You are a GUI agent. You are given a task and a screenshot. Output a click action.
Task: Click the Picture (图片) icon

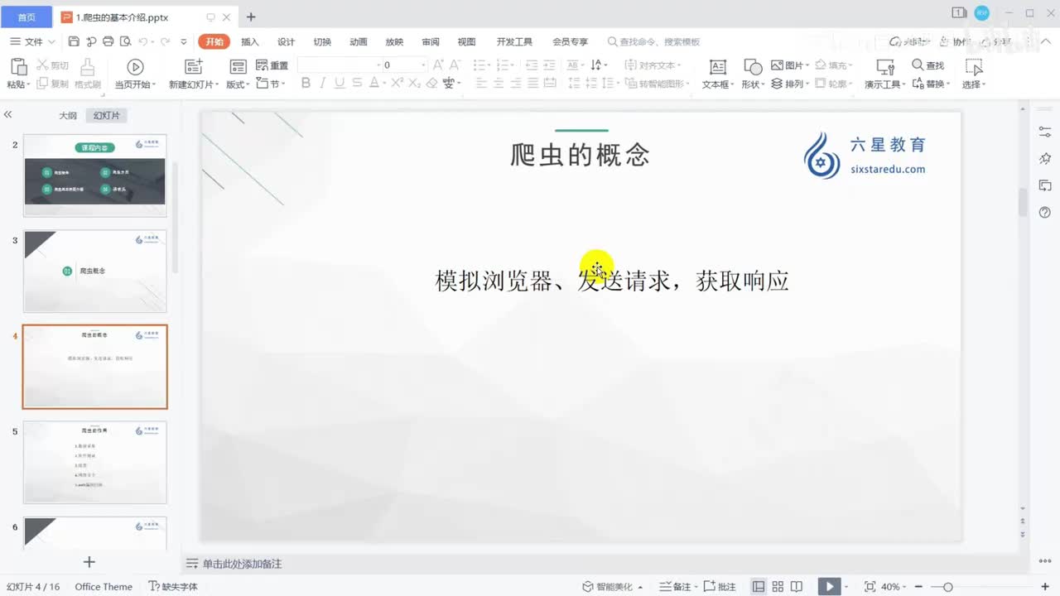coord(777,65)
